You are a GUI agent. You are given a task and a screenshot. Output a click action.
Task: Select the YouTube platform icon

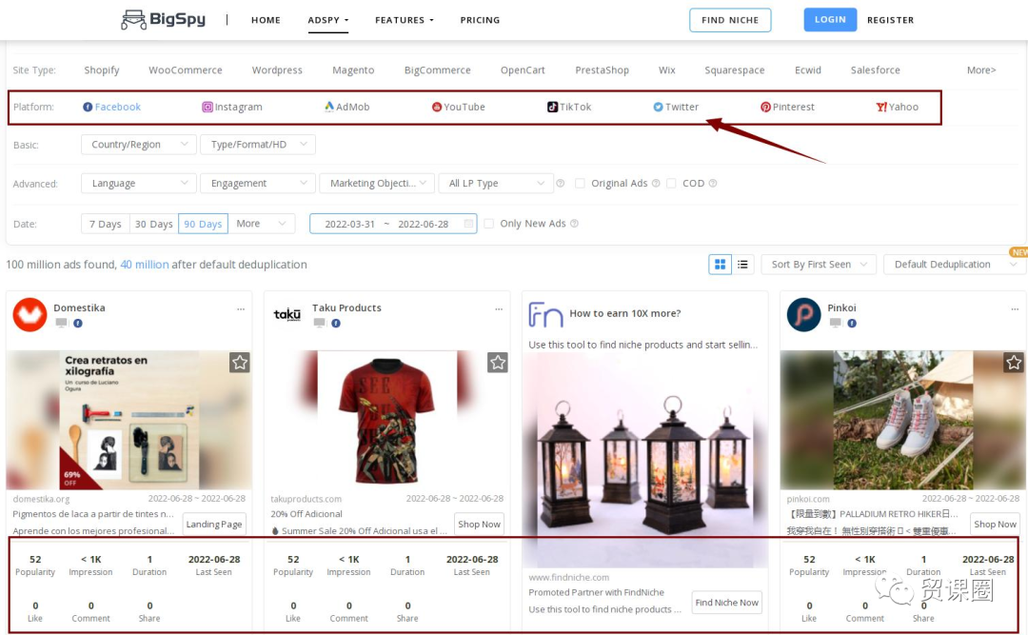[437, 107]
